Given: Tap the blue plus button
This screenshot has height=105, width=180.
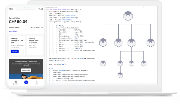Looking at the screenshot, I should (x=26, y=82).
